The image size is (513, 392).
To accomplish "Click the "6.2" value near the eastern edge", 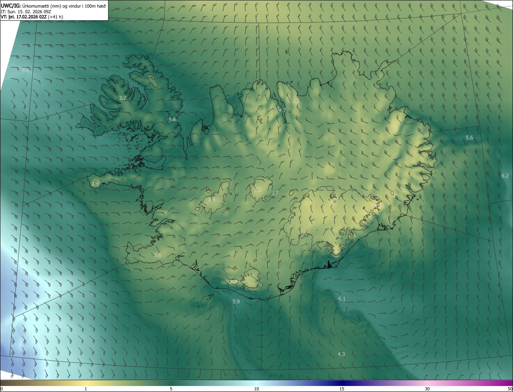I will [505, 176].
